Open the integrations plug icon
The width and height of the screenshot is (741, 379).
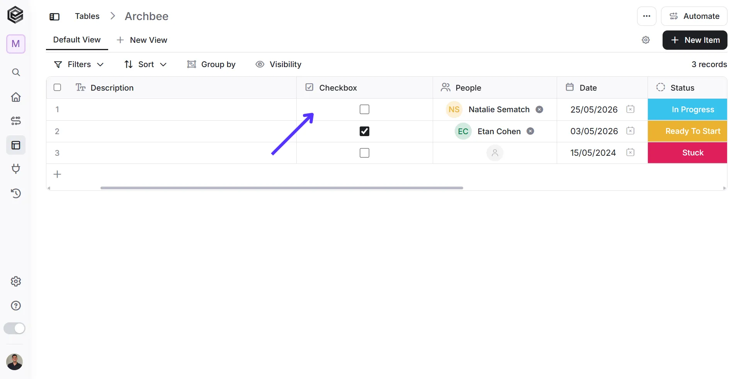tap(16, 168)
